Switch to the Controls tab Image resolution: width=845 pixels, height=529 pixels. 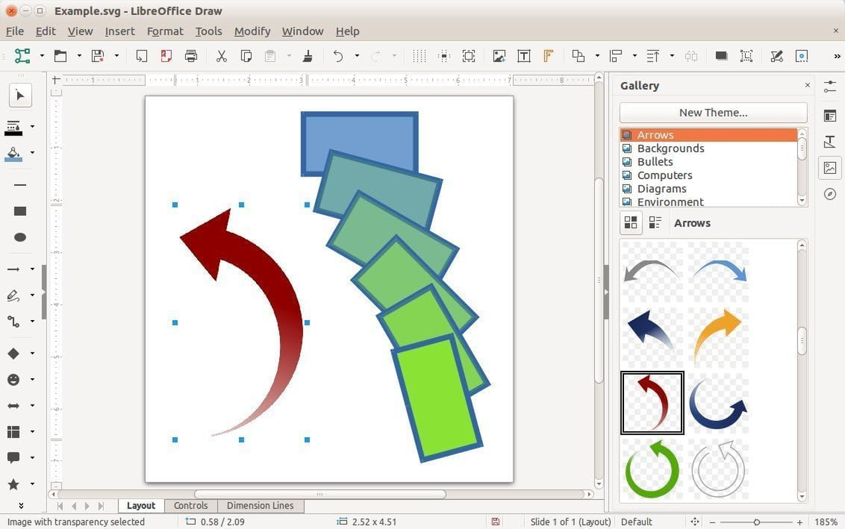(x=190, y=505)
